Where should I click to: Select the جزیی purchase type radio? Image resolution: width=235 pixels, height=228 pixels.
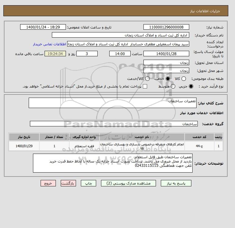click(191, 86)
